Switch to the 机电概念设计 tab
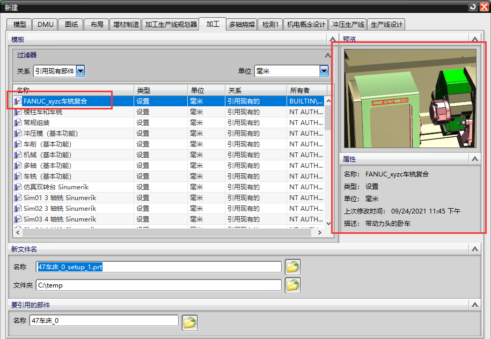491x339 pixels. coord(306,25)
